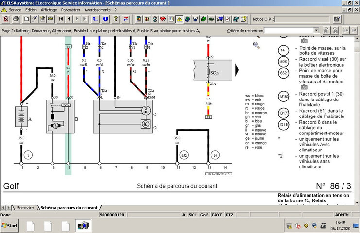The image size is (360, 233).
Task: Click the documents with checkmark icon
Action: pyautogui.click(x=34, y=19)
